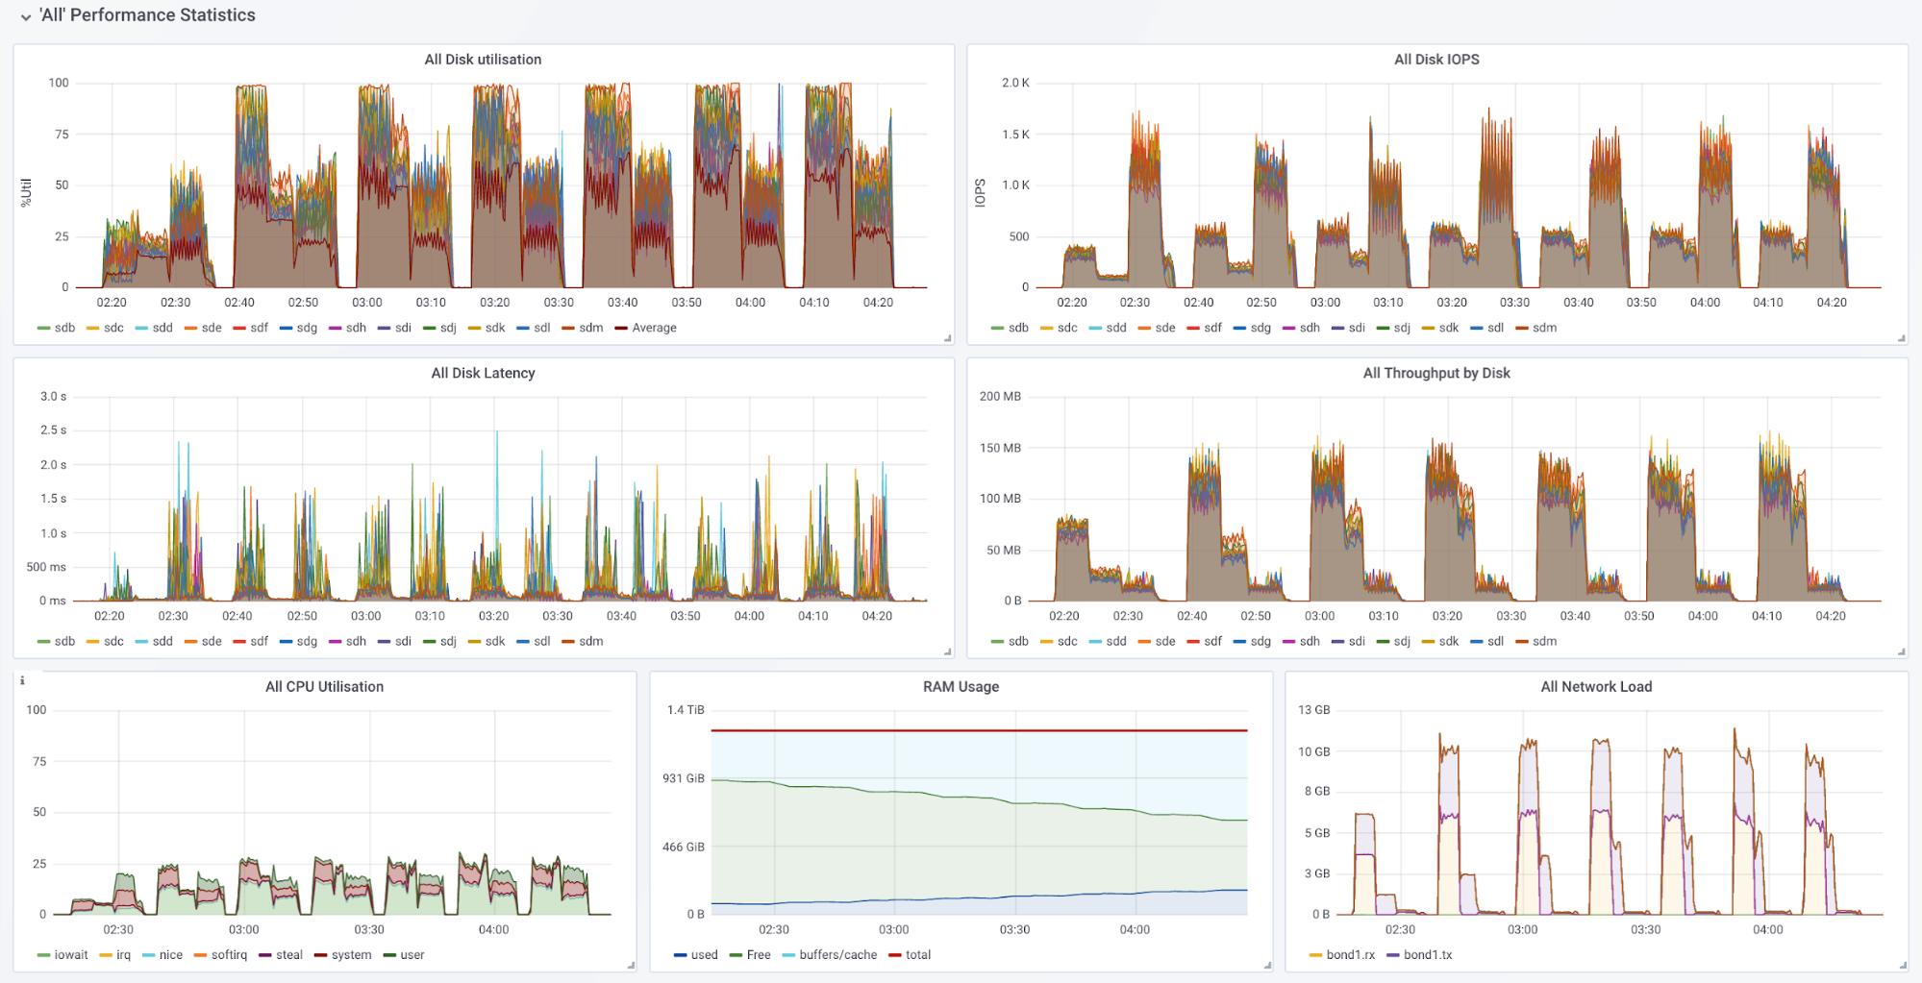This screenshot has height=983, width=1922.
Task: Click resize handle of All Disk Latency panel
Action: (947, 651)
